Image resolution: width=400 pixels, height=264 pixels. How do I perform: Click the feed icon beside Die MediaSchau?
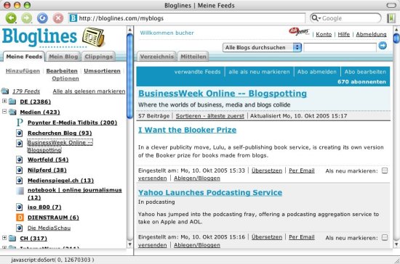point(20,228)
